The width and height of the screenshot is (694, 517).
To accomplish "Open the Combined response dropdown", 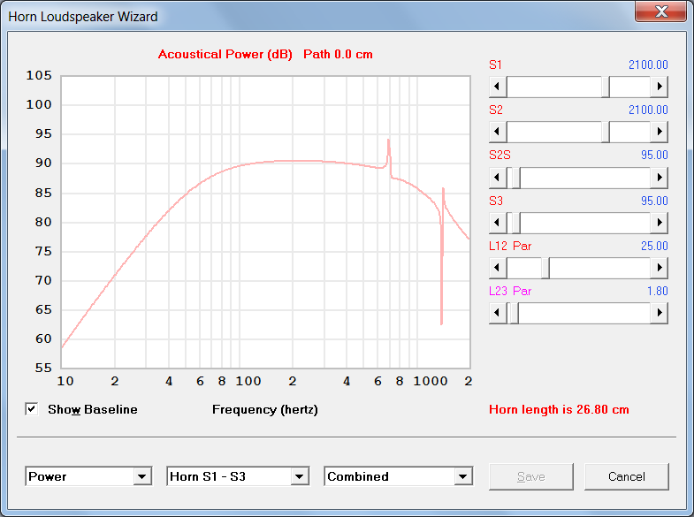I will [x=463, y=476].
